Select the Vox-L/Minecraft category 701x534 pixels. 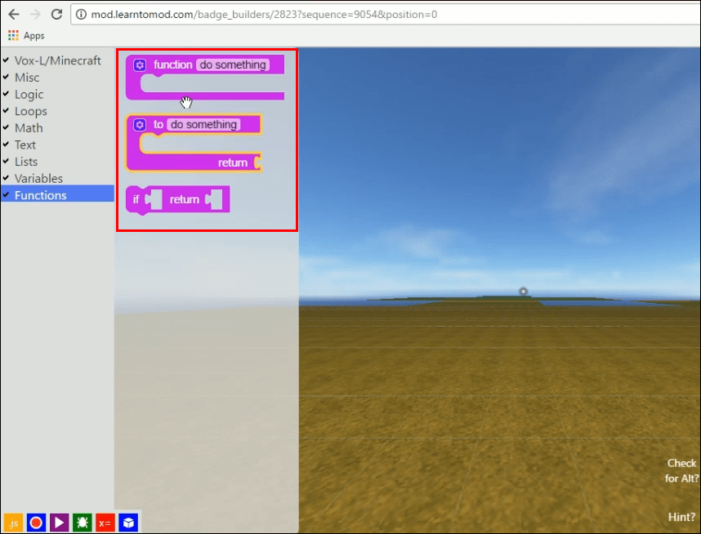[58, 60]
